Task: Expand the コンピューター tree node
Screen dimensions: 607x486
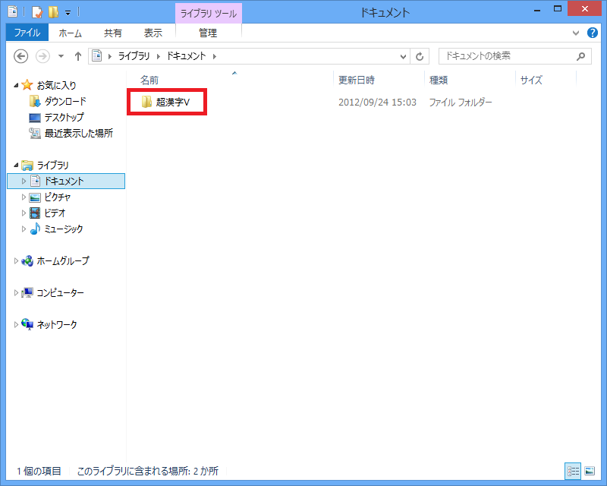Action: [17, 293]
